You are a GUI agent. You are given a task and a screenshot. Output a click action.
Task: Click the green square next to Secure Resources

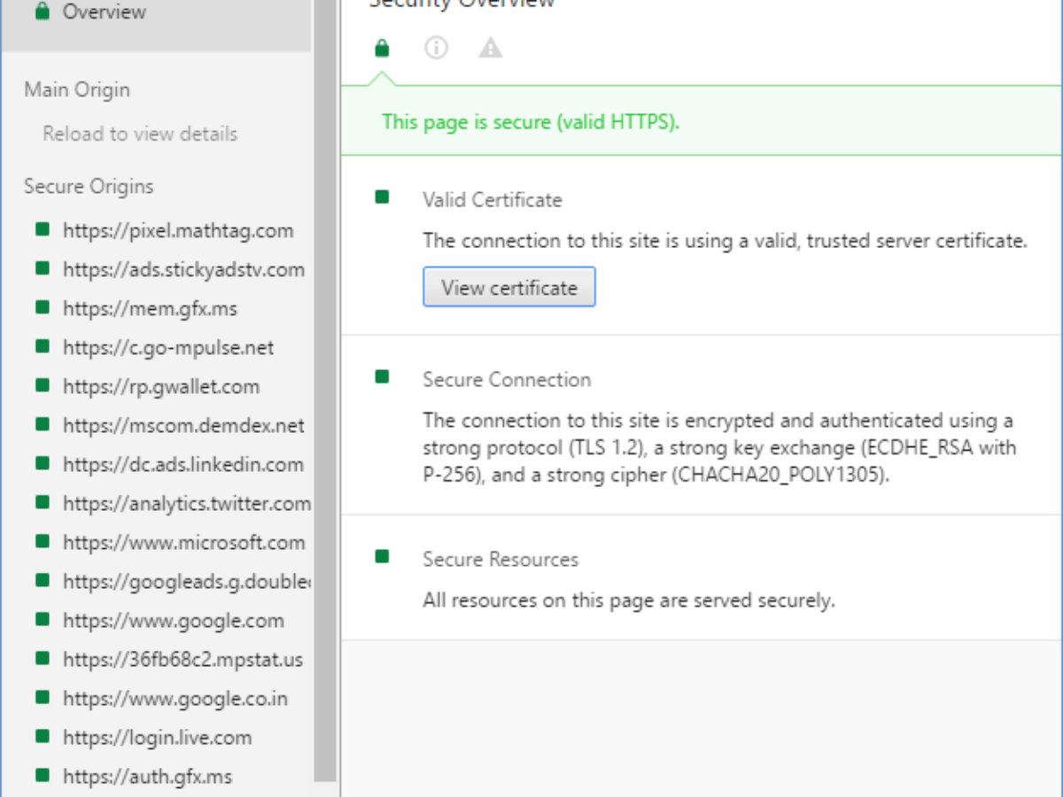382,557
